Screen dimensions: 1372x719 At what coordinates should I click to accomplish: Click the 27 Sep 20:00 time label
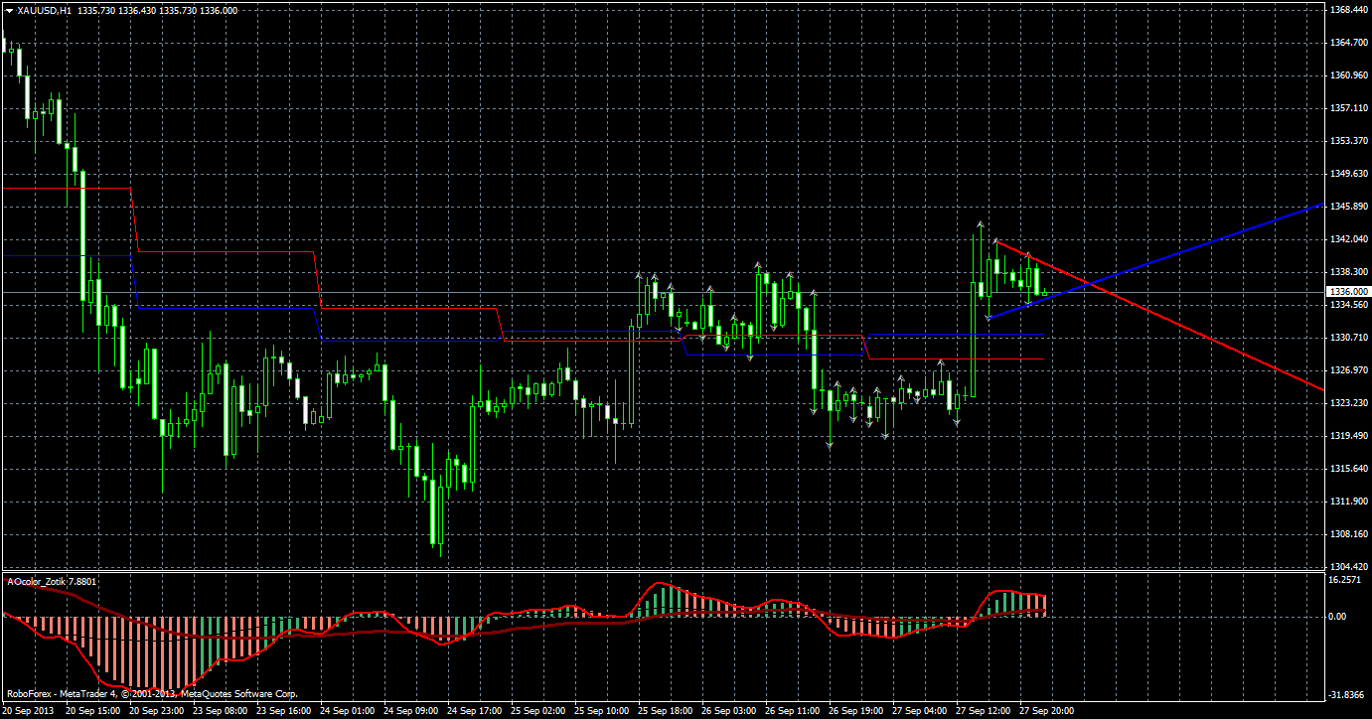coord(1049,711)
